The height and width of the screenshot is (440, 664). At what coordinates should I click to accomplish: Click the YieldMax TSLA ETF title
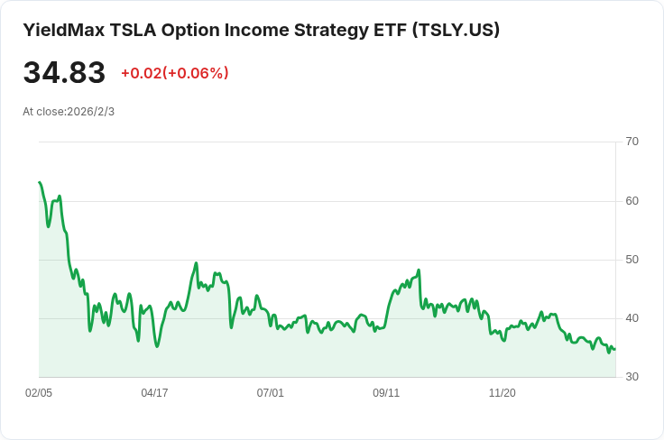tap(262, 30)
